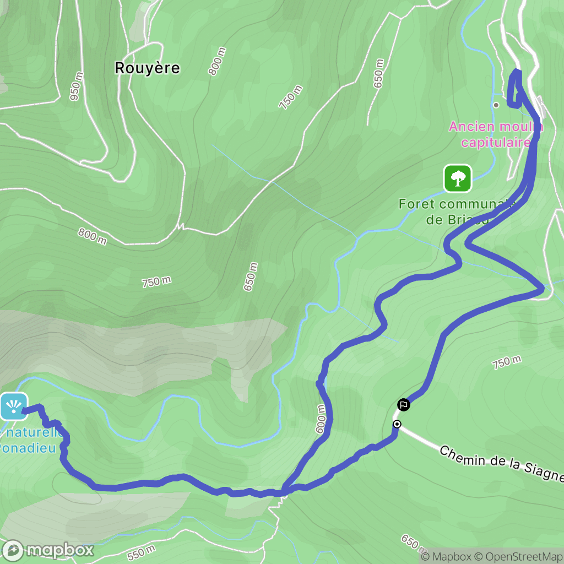Click the route junction where paths split

pos(284,491)
